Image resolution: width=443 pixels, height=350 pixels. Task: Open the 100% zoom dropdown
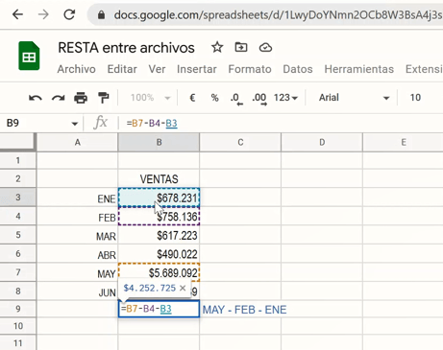point(150,98)
